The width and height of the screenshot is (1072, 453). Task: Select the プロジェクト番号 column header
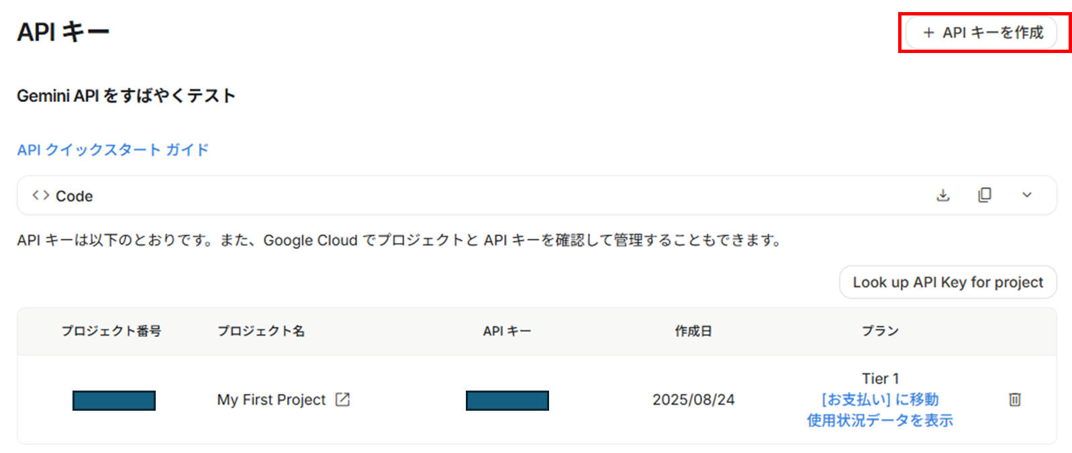112,331
